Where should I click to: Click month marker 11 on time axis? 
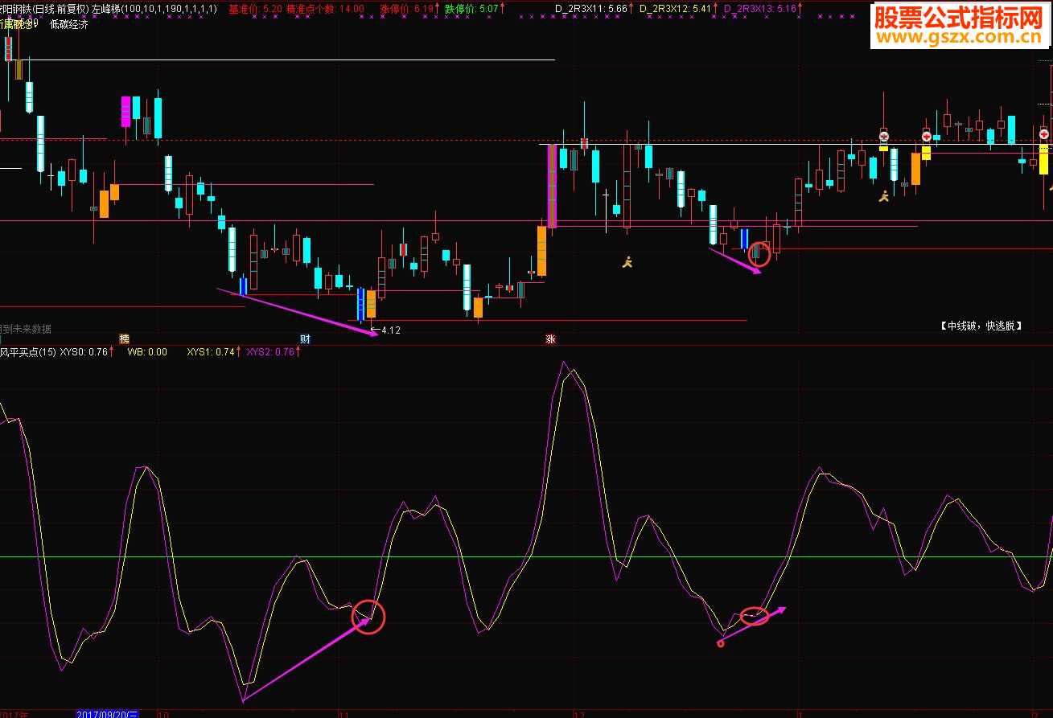click(x=342, y=713)
